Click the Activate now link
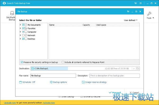Image resolution: width=159 pixels, height=105 pixels. [x=49, y=103]
